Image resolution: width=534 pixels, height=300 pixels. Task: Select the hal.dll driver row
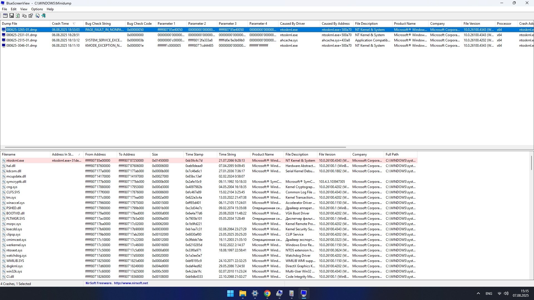(209, 166)
